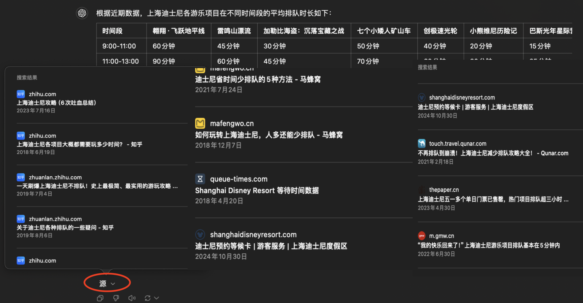Click the queue-times.com hourglass favicon
The image size is (583, 303).
click(x=200, y=179)
